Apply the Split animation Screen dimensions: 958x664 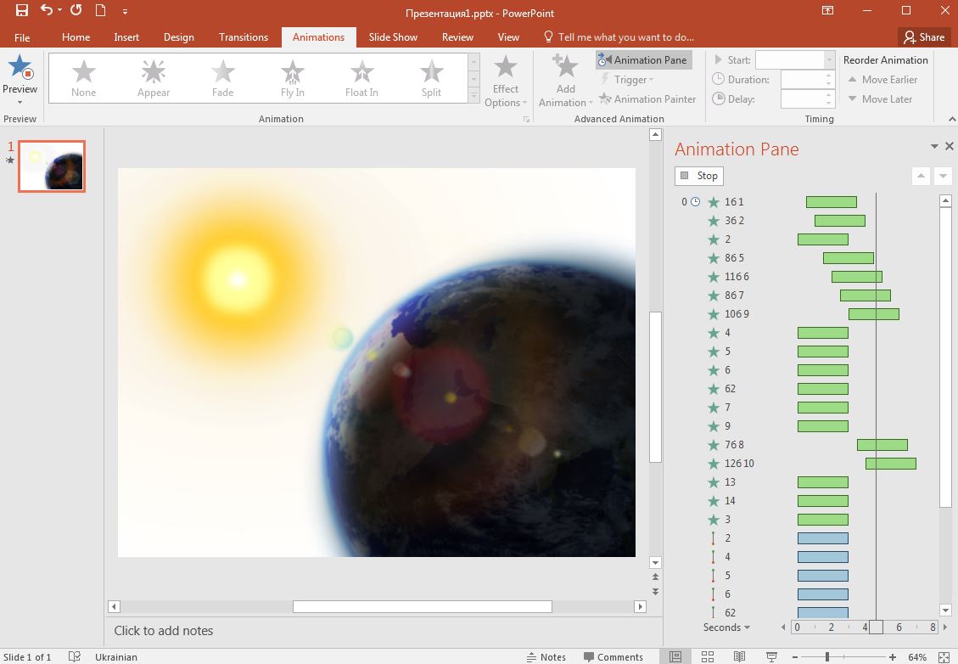(x=430, y=76)
